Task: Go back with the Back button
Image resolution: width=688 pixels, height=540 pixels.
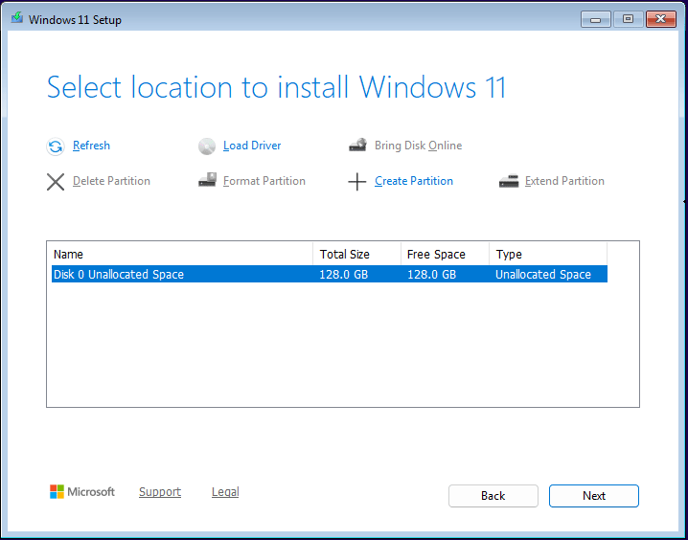Action: [493, 496]
